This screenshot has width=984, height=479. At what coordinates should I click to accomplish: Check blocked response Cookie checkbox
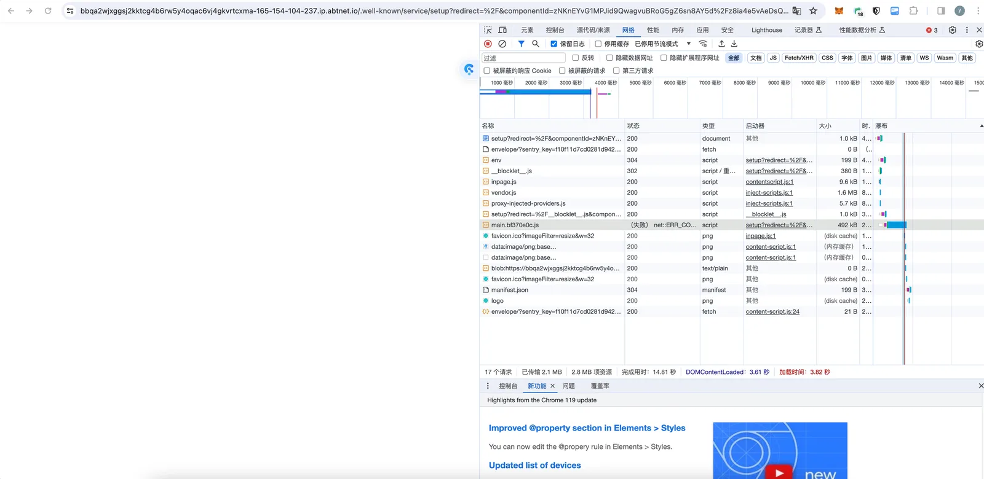pos(486,71)
